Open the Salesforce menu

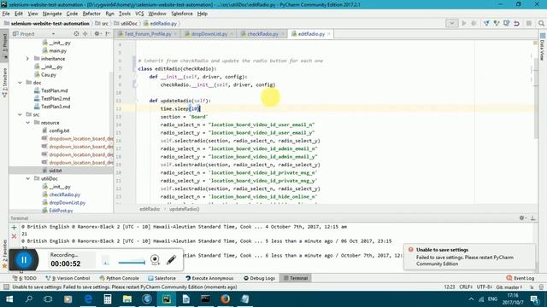[182, 14]
